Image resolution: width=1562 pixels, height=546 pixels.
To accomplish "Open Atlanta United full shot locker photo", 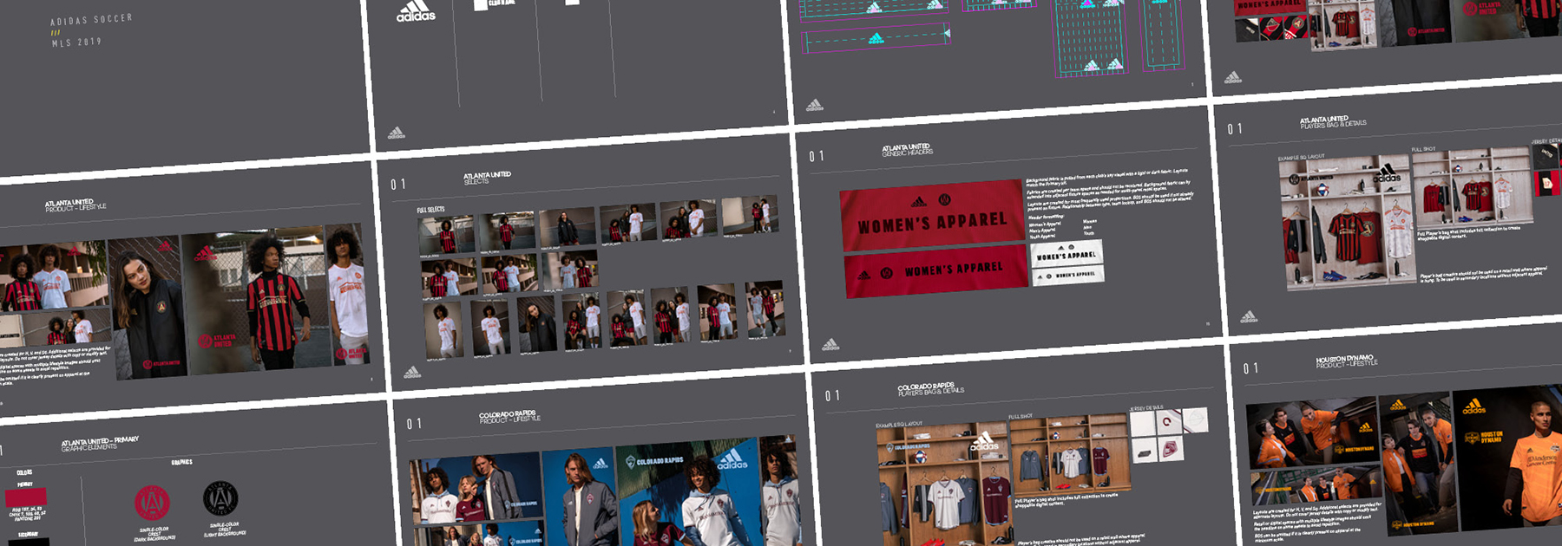I will click(1472, 189).
